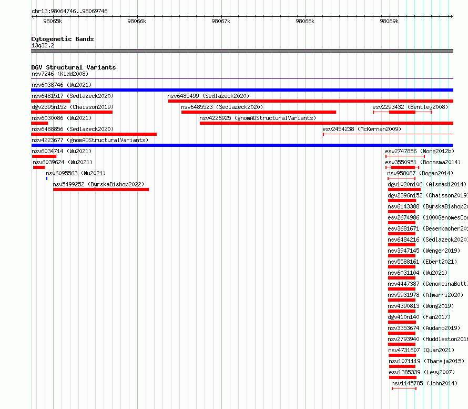Screen dimensions: 468x409
Task: Click nsv6030086 (Wu2021) label
Action: 62,118
